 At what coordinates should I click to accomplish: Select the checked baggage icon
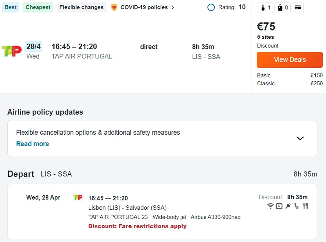pyautogui.click(x=280, y=7)
